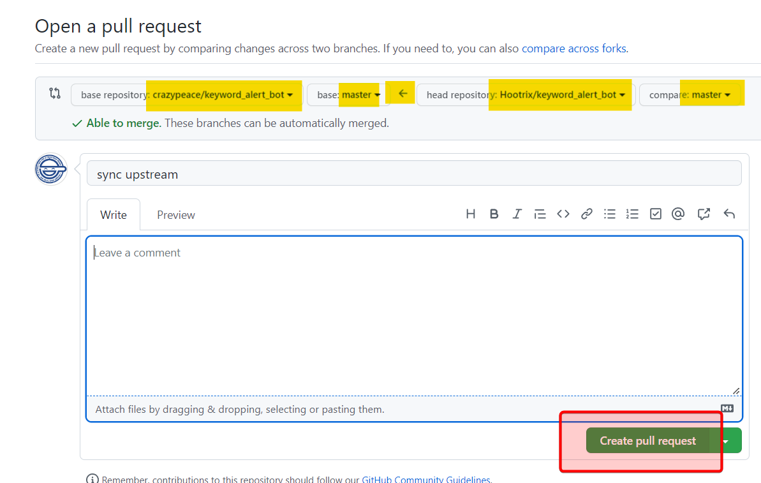Insert heading text with the H icon
Screen dimensions: 761x483
coord(471,214)
